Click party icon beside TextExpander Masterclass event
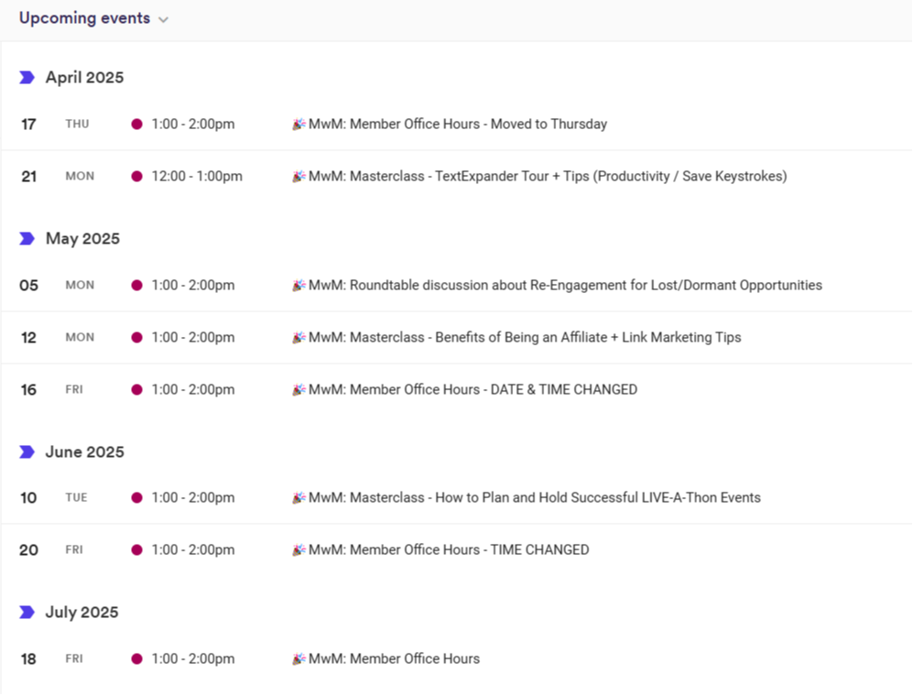 [299, 176]
